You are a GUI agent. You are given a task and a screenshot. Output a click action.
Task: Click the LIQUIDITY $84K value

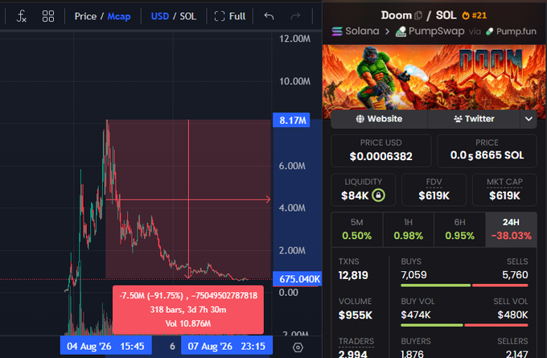point(355,195)
